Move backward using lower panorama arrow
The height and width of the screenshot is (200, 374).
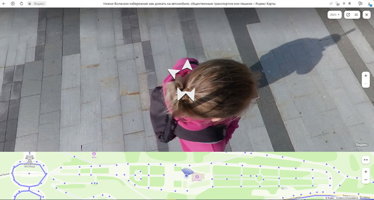tap(186, 95)
